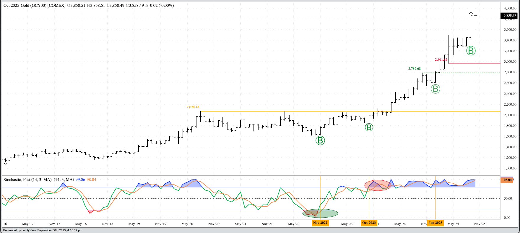The height and width of the screenshot is (233, 520).
Task: Select the Jan 2025 orange date flag
Action: coord(435,223)
